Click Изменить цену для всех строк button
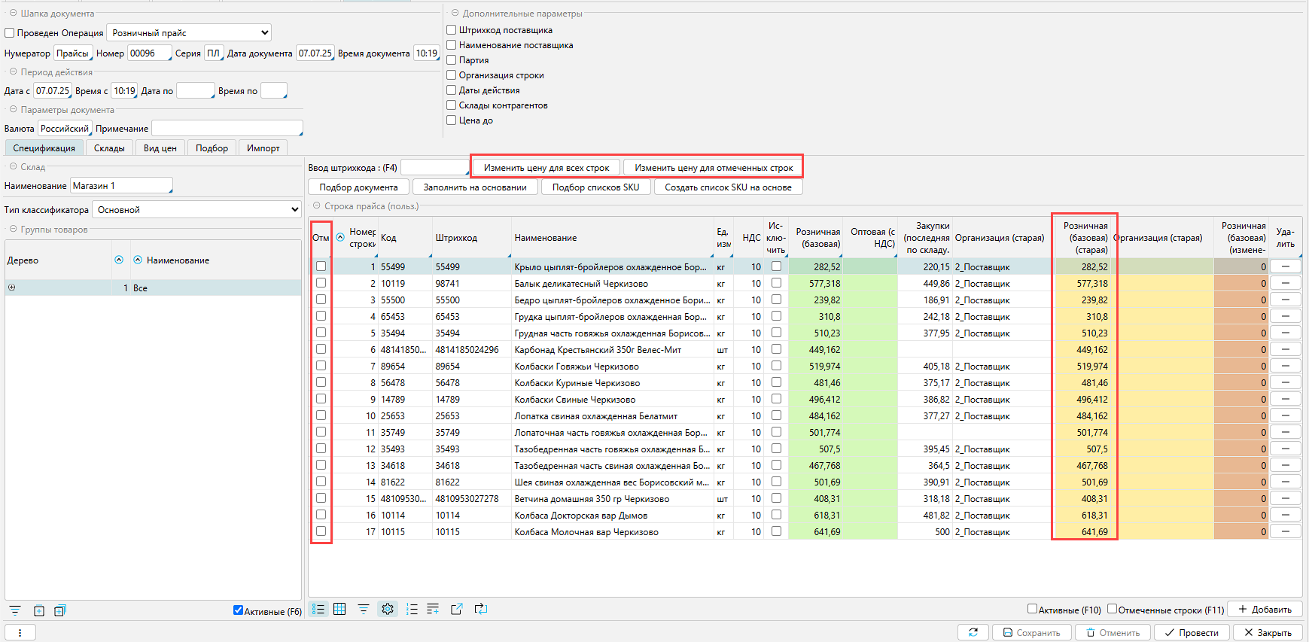This screenshot has height=642, width=1309. pyautogui.click(x=546, y=168)
